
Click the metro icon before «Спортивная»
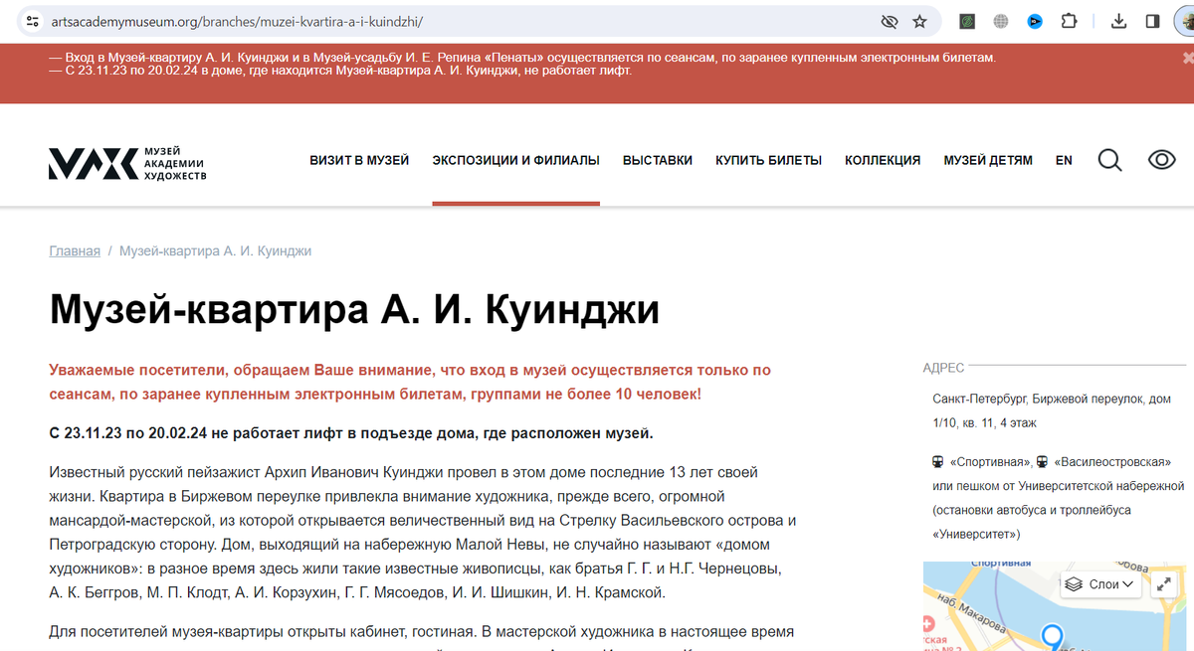pos(937,462)
